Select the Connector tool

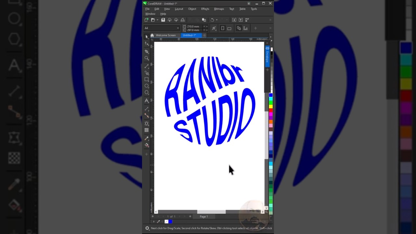[147, 116]
